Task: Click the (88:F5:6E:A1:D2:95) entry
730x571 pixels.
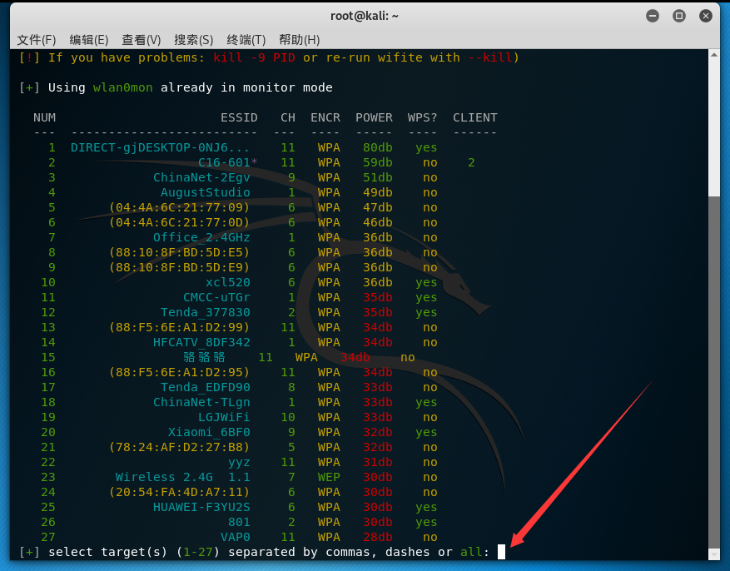Action: 179,372
